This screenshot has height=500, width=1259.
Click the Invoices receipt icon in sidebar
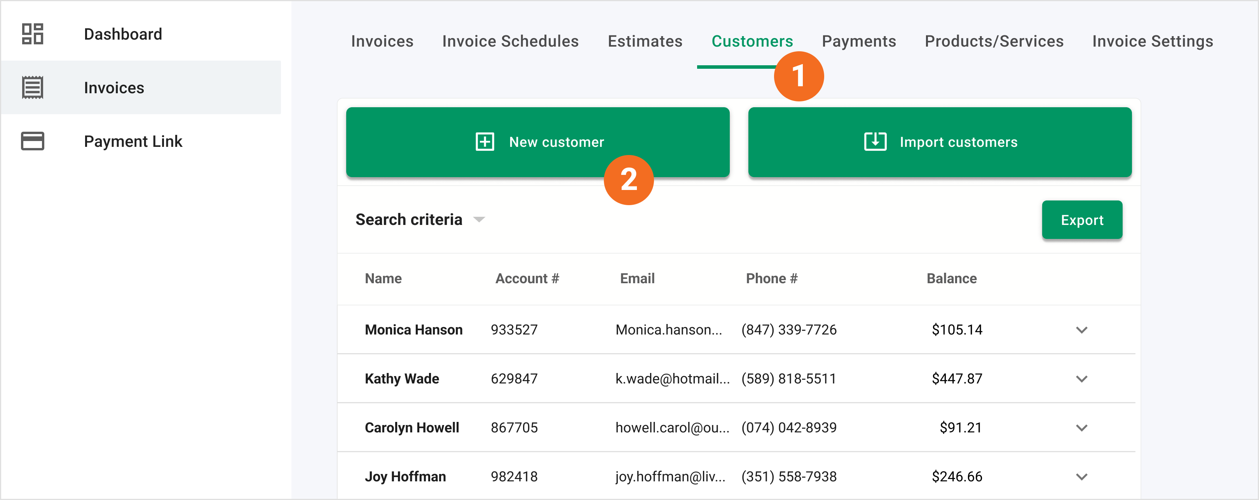[x=32, y=87]
